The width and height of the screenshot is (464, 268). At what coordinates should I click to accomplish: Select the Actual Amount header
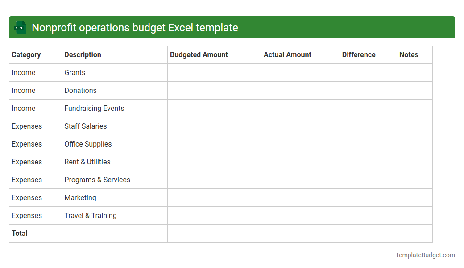(x=287, y=54)
